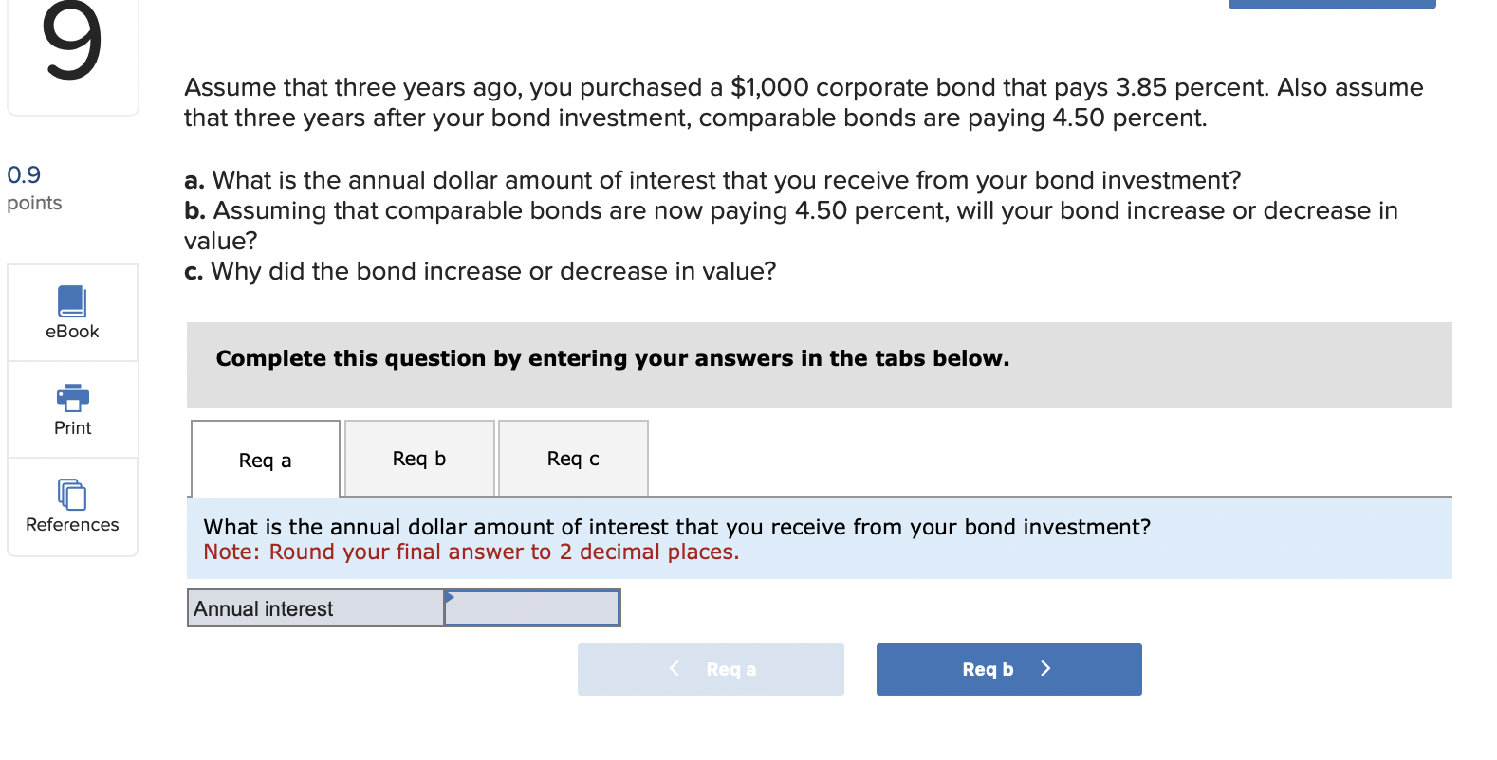Viewport: 1497px width, 760px height.
Task: Select the book icon above the eBook label
Action: [72, 301]
